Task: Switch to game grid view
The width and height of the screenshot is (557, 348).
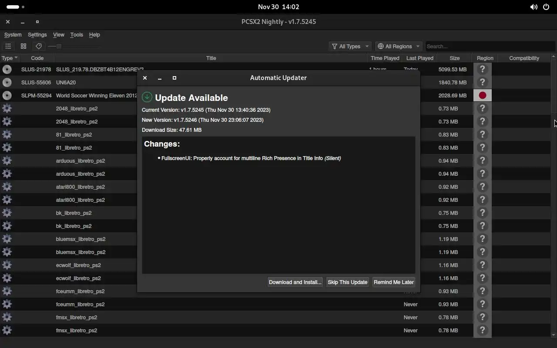Action: pos(23,46)
